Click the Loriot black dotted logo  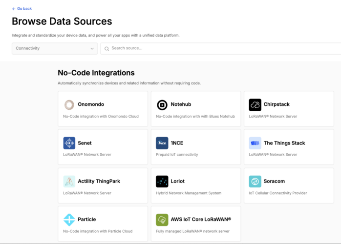(162, 182)
